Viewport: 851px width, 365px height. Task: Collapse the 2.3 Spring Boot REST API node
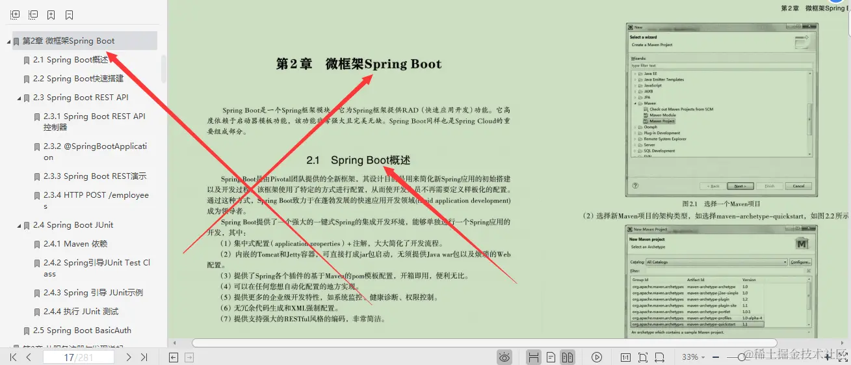(x=20, y=98)
